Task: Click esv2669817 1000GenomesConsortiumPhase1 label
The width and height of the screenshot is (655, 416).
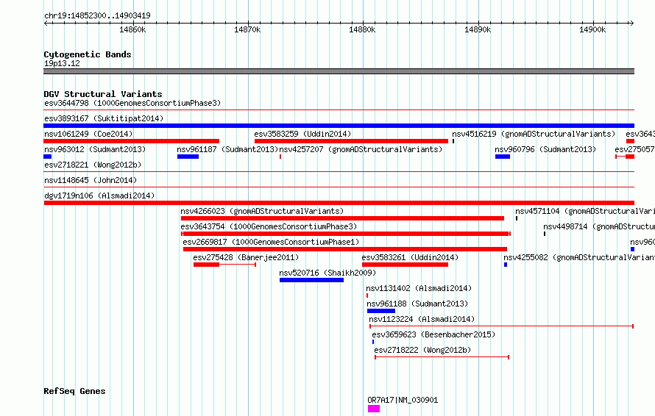Action: [271, 242]
